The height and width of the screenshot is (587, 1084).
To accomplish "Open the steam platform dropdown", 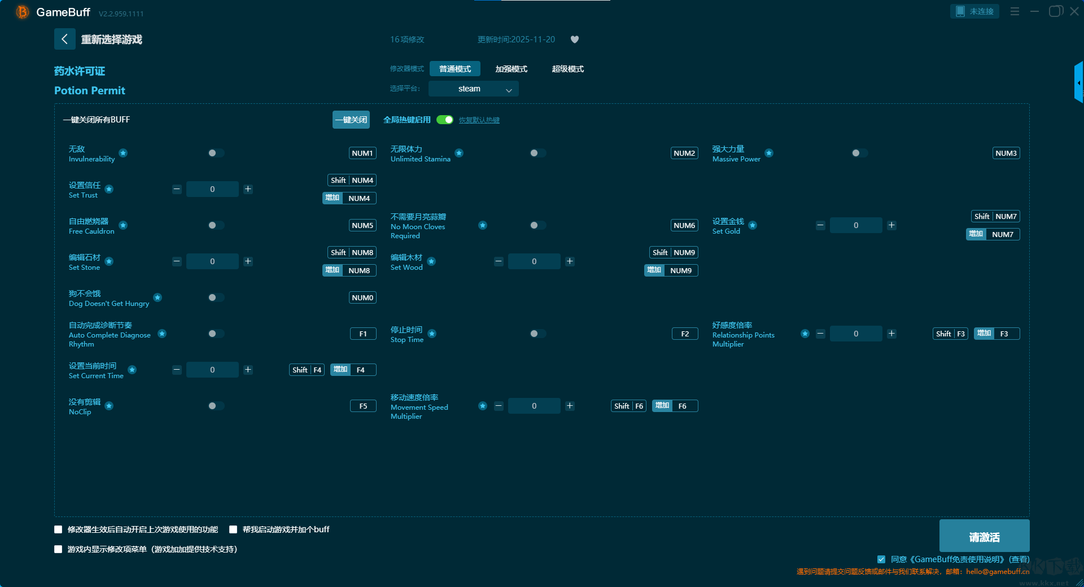I will tap(473, 89).
